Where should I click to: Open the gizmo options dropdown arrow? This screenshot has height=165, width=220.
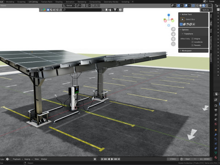tap(181, 5)
